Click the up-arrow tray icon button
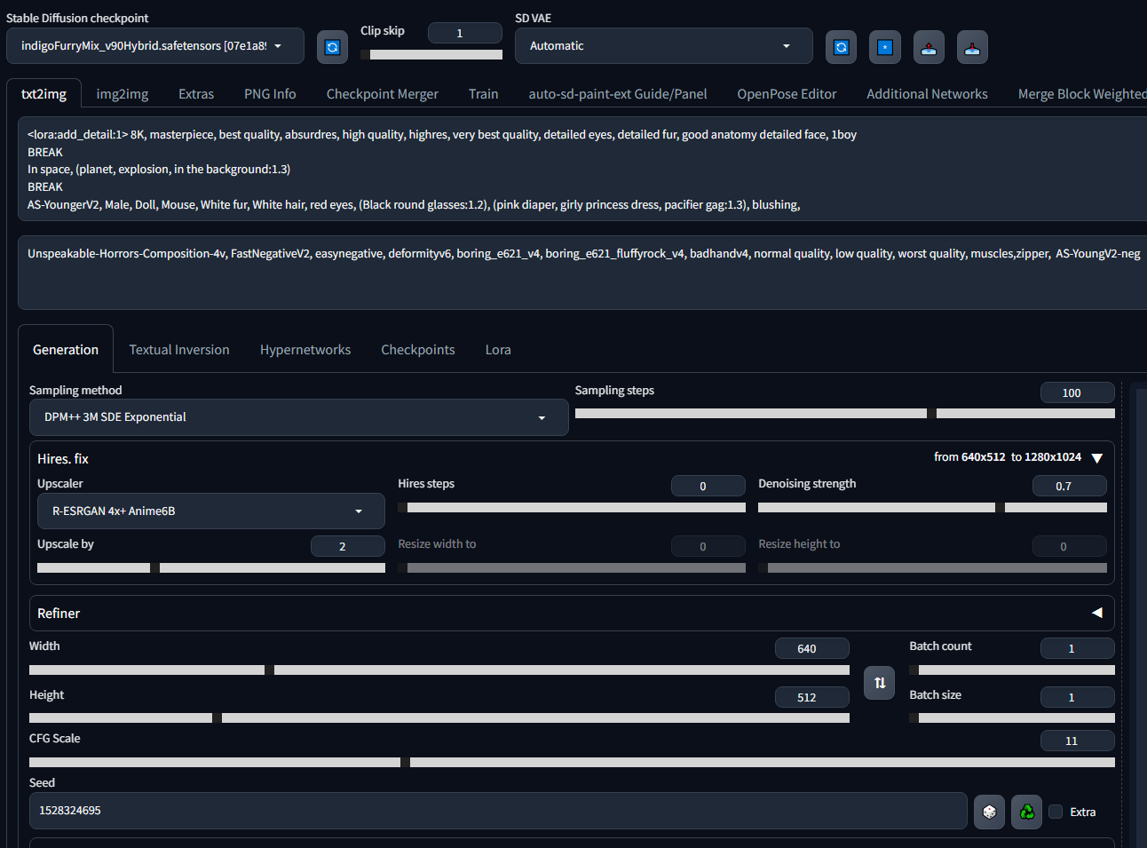1147x848 pixels. coord(928,47)
